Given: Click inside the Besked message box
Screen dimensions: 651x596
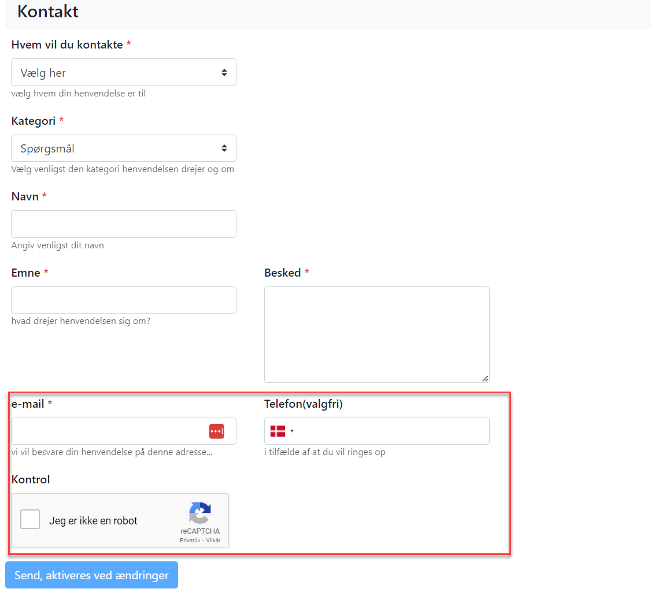Looking at the screenshot, I should pyautogui.click(x=376, y=334).
